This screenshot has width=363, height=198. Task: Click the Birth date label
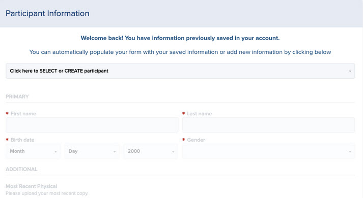pyautogui.click(x=22, y=140)
